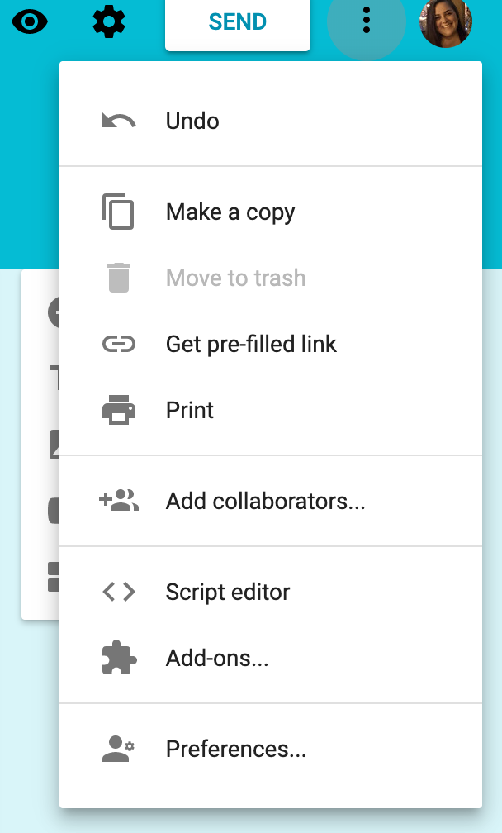Choose Print from the menu
Viewport: 502px width, 833px height.
271,410
